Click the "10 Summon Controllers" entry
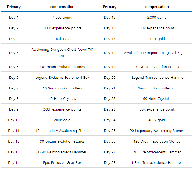Viewport: 193px width, 169px height. [62, 88]
